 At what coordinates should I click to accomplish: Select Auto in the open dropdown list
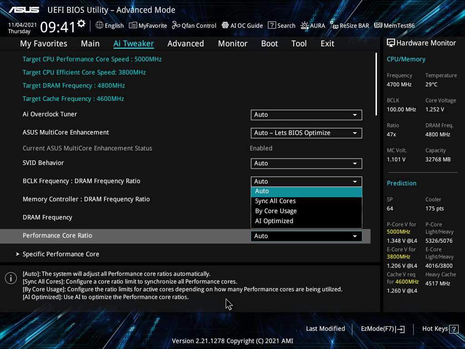tap(307, 191)
